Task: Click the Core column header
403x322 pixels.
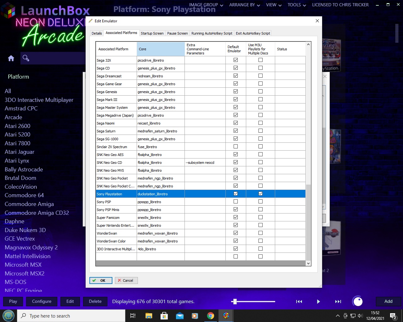Action: pos(161,49)
